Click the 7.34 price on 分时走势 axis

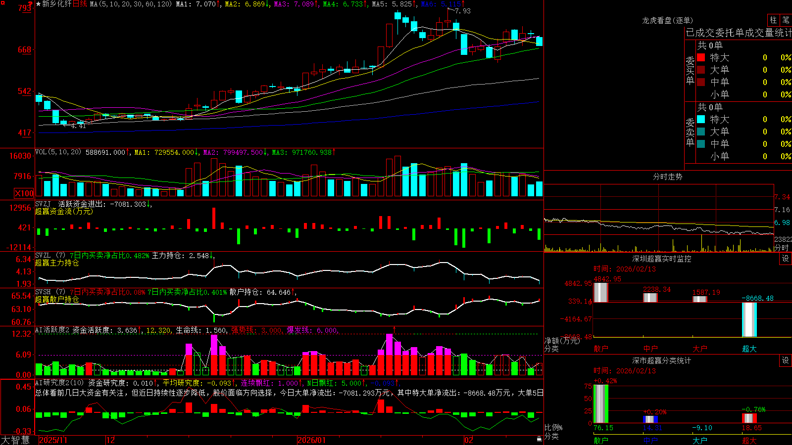(782, 197)
